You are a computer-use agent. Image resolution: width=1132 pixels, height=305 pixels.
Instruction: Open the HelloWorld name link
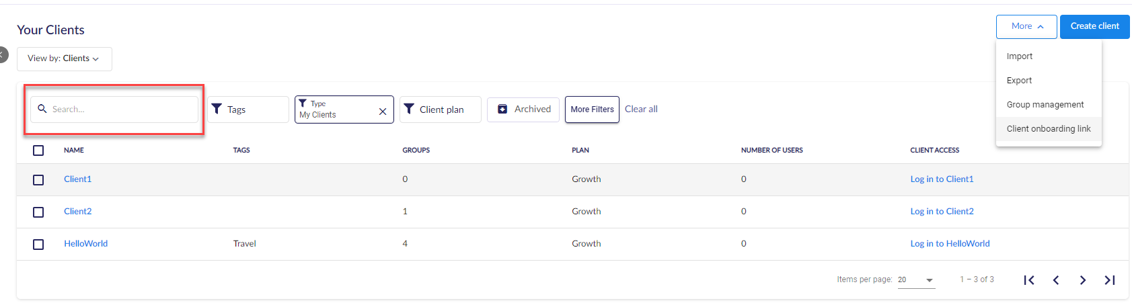coord(85,244)
